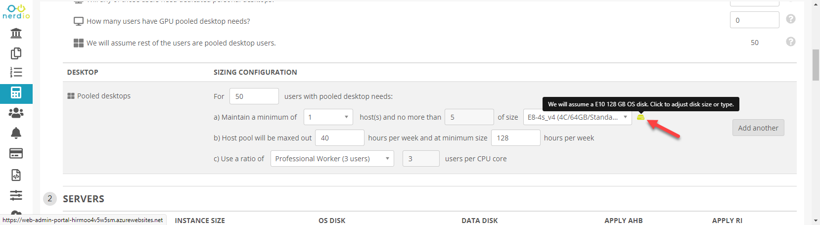Open the users group icon in sidebar
The height and width of the screenshot is (225, 820).
(x=16, y=113)
